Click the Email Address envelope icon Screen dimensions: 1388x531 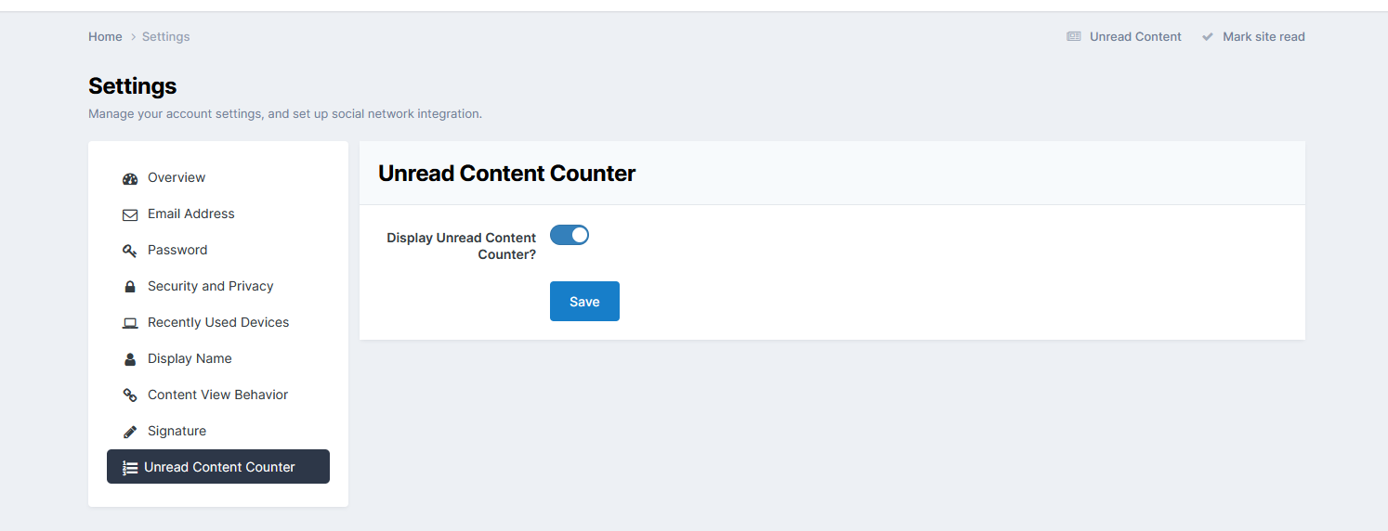pyautogui.click(x=130, y=214)
